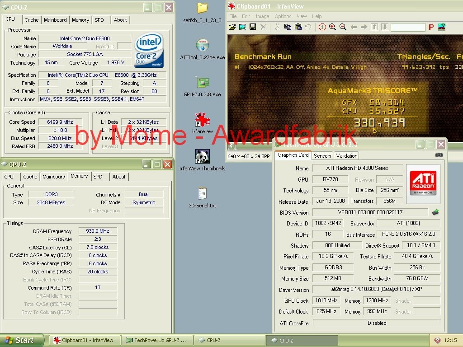Click the Bus Speed value 620.0 MHz
The width and height of the screenshot is (463, 347).
click(x=60, y=138)
